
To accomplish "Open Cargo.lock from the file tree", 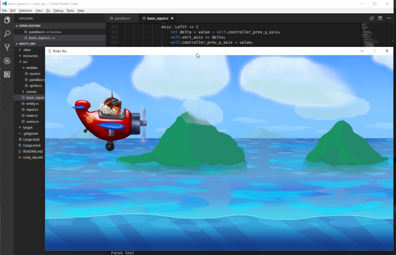I will click(x=31, y=139).
